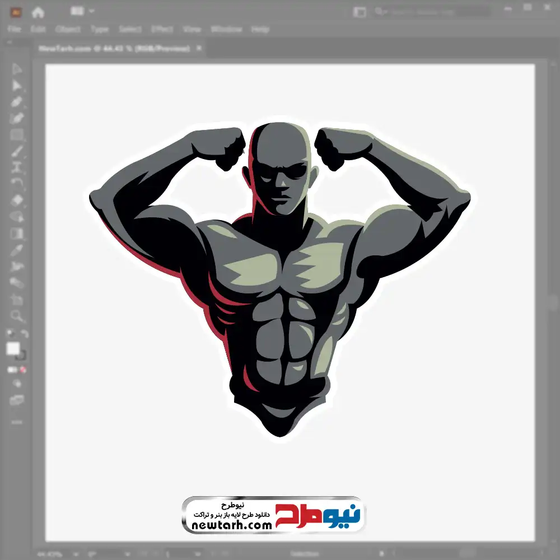Close the NewTarh.com document tab
560x560 pixels.
tap(198, 49)
